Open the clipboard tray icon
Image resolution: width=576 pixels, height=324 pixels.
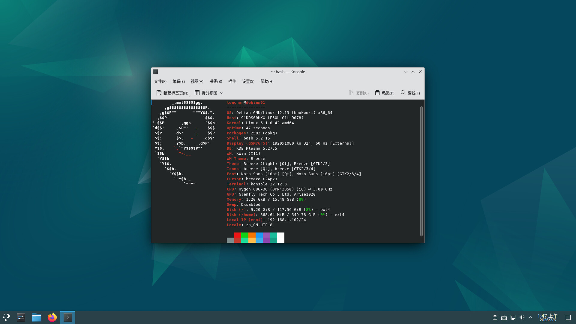[495, 317]
